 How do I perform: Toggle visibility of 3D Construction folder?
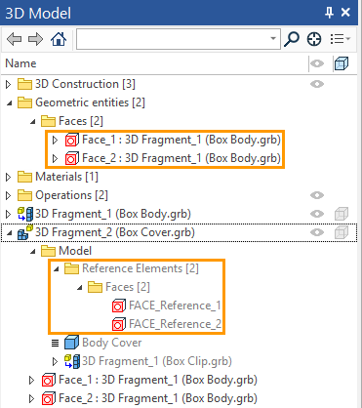(x=317, y=84)
